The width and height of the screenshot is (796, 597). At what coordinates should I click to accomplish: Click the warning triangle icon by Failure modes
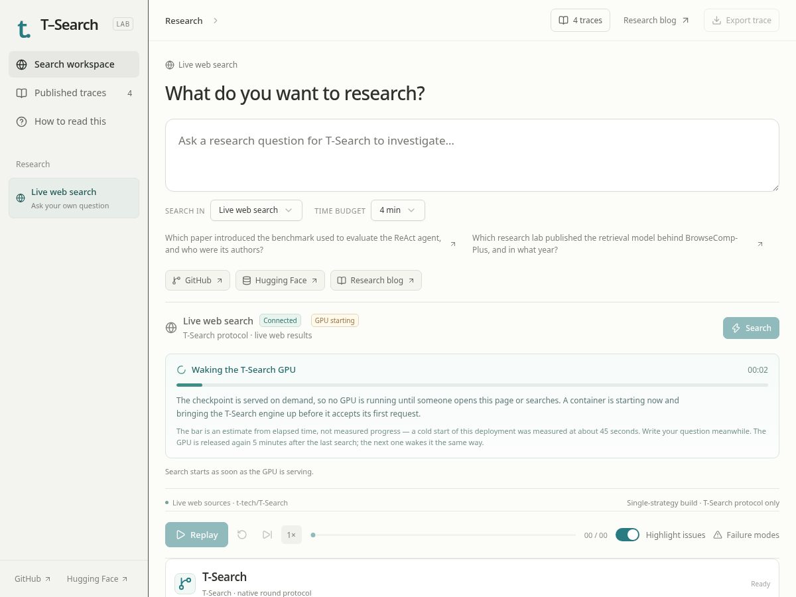click(x=718, y=535)
